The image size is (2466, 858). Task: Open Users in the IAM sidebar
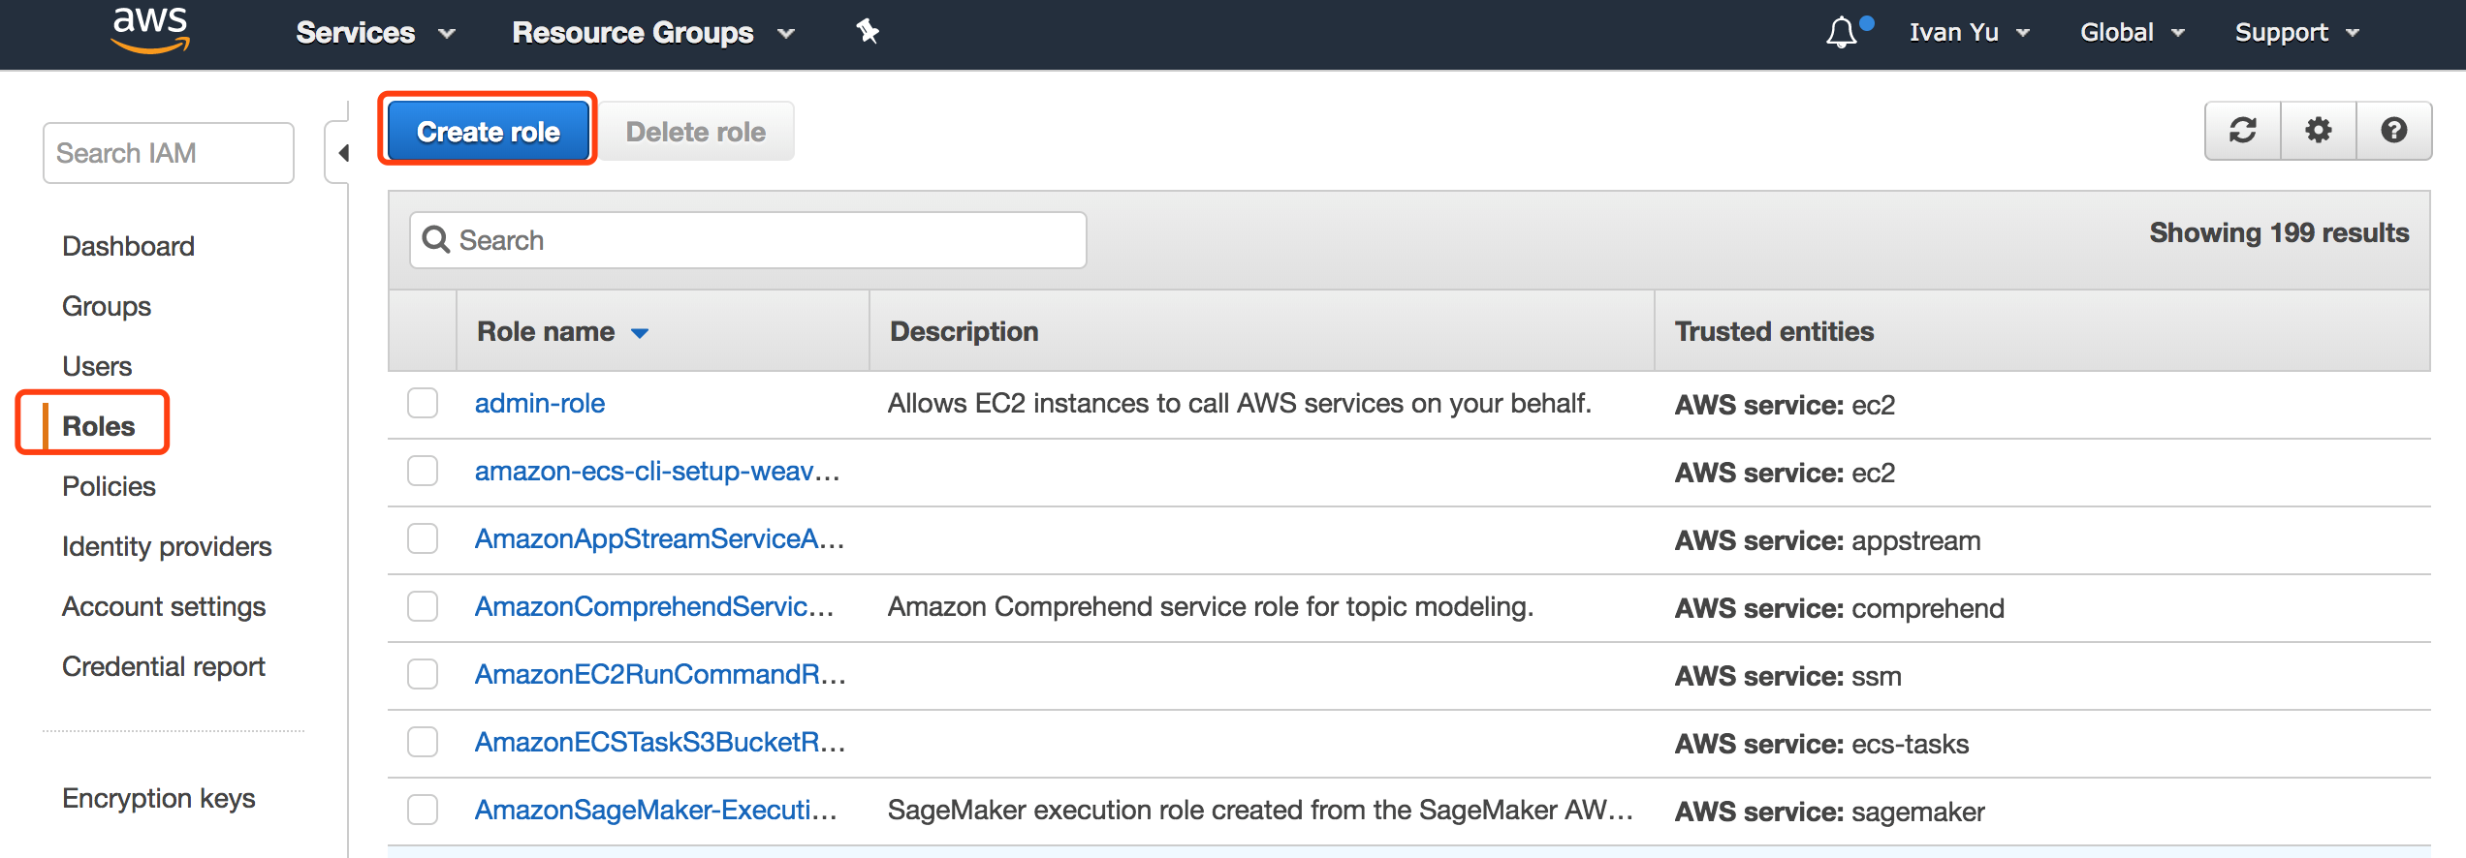click(97, 366)
